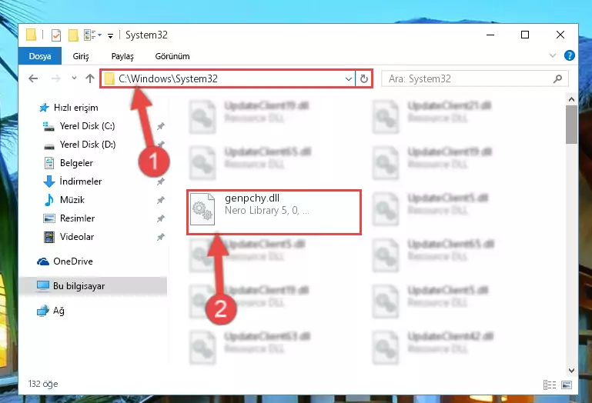Open the Videolar folder
The image size is (592, 403).
[77, 237]
